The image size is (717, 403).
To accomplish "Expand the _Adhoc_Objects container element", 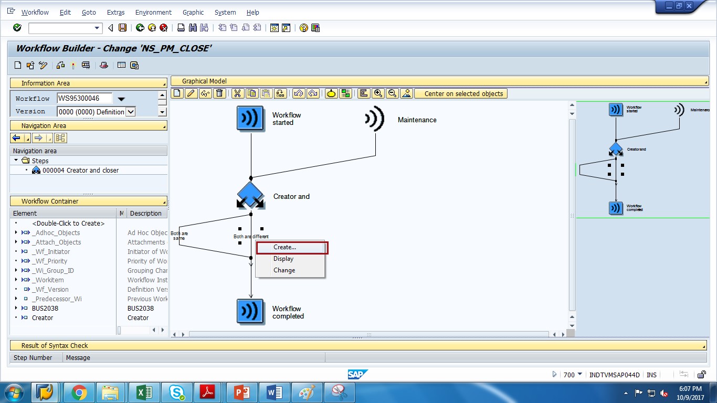I will 16,232.
